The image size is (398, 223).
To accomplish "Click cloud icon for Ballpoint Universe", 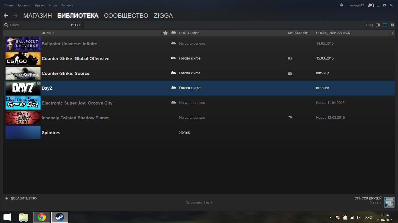I will click(x=173, y=43).
